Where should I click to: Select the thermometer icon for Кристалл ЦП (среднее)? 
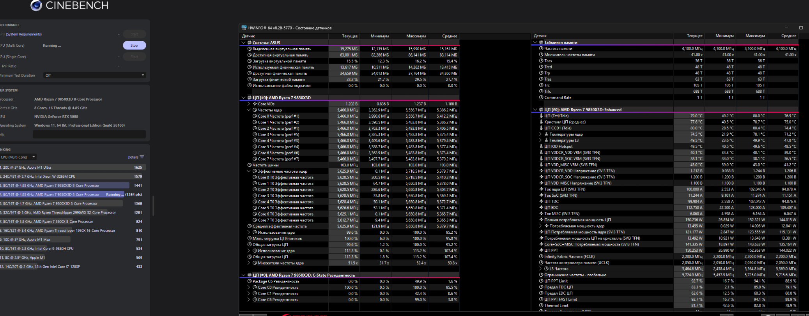tap(541, 122)
